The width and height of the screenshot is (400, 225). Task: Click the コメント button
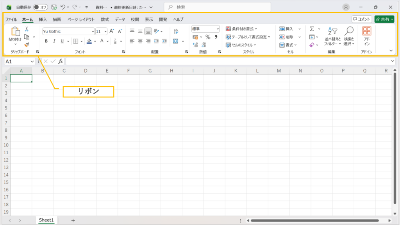[x=361, y=19]
